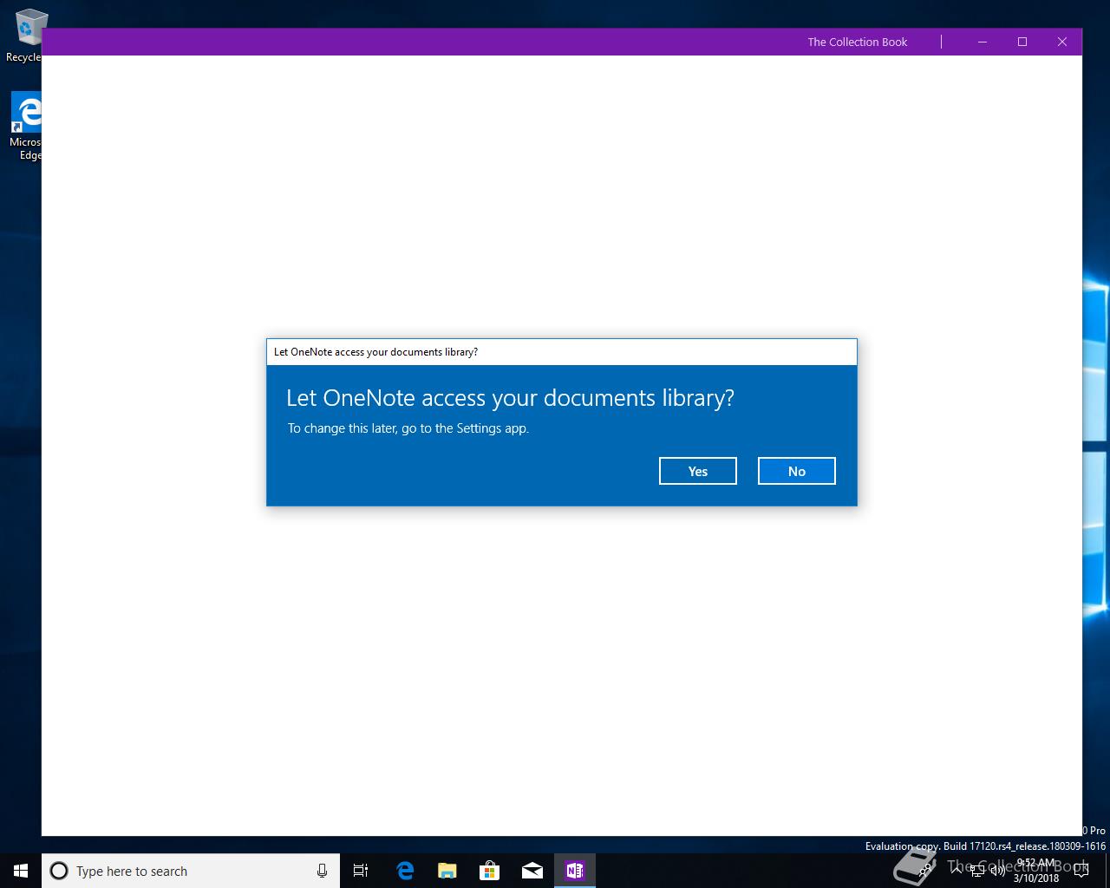Screen dimensions: 1110x888
Task: Click Yes to allow documents library access
Action: tap(697, 471)
